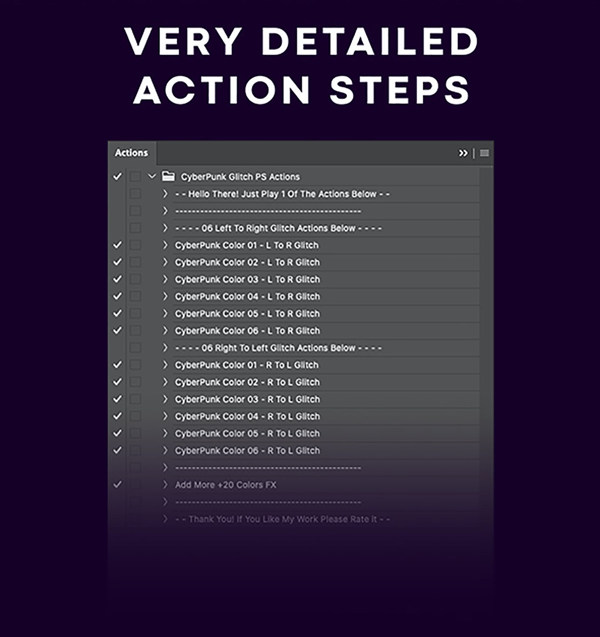Toggle checkmark for Color 06 - R To L Glitch
Viewport: 600px width, 637px height.
pos(117,450)
